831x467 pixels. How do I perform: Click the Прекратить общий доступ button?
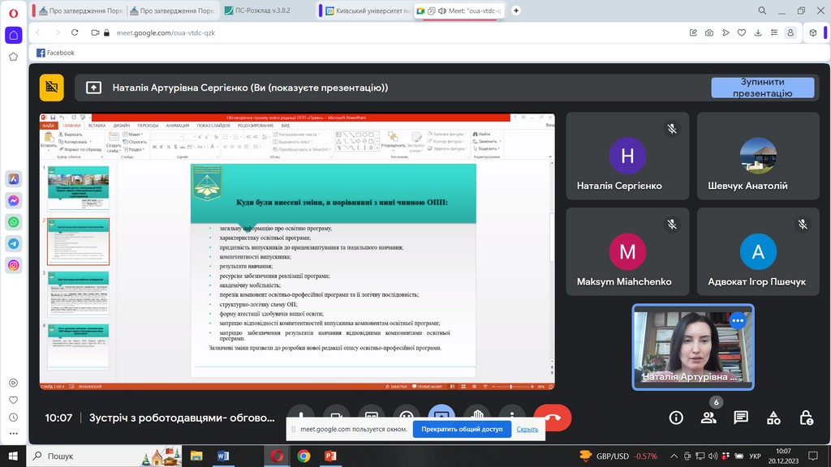tap(462, 429)
